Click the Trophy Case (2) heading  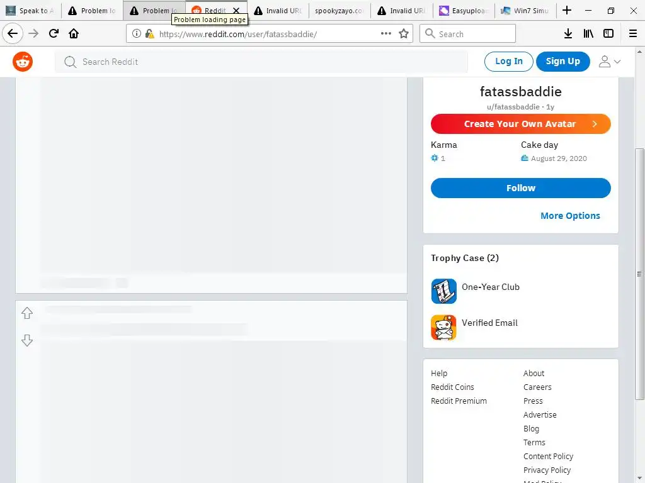(465, 258)
